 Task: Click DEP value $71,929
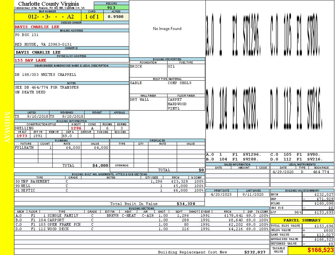(x=325, y=199)
